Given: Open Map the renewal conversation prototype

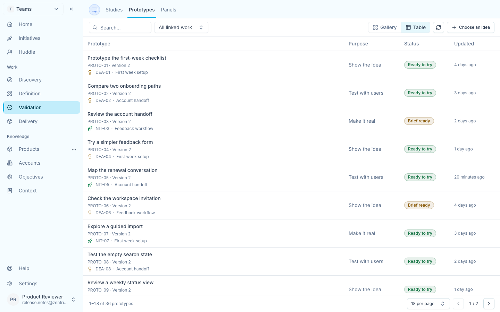Looking at the screenshot, I should pyautogui.click(x=122, y=170).
